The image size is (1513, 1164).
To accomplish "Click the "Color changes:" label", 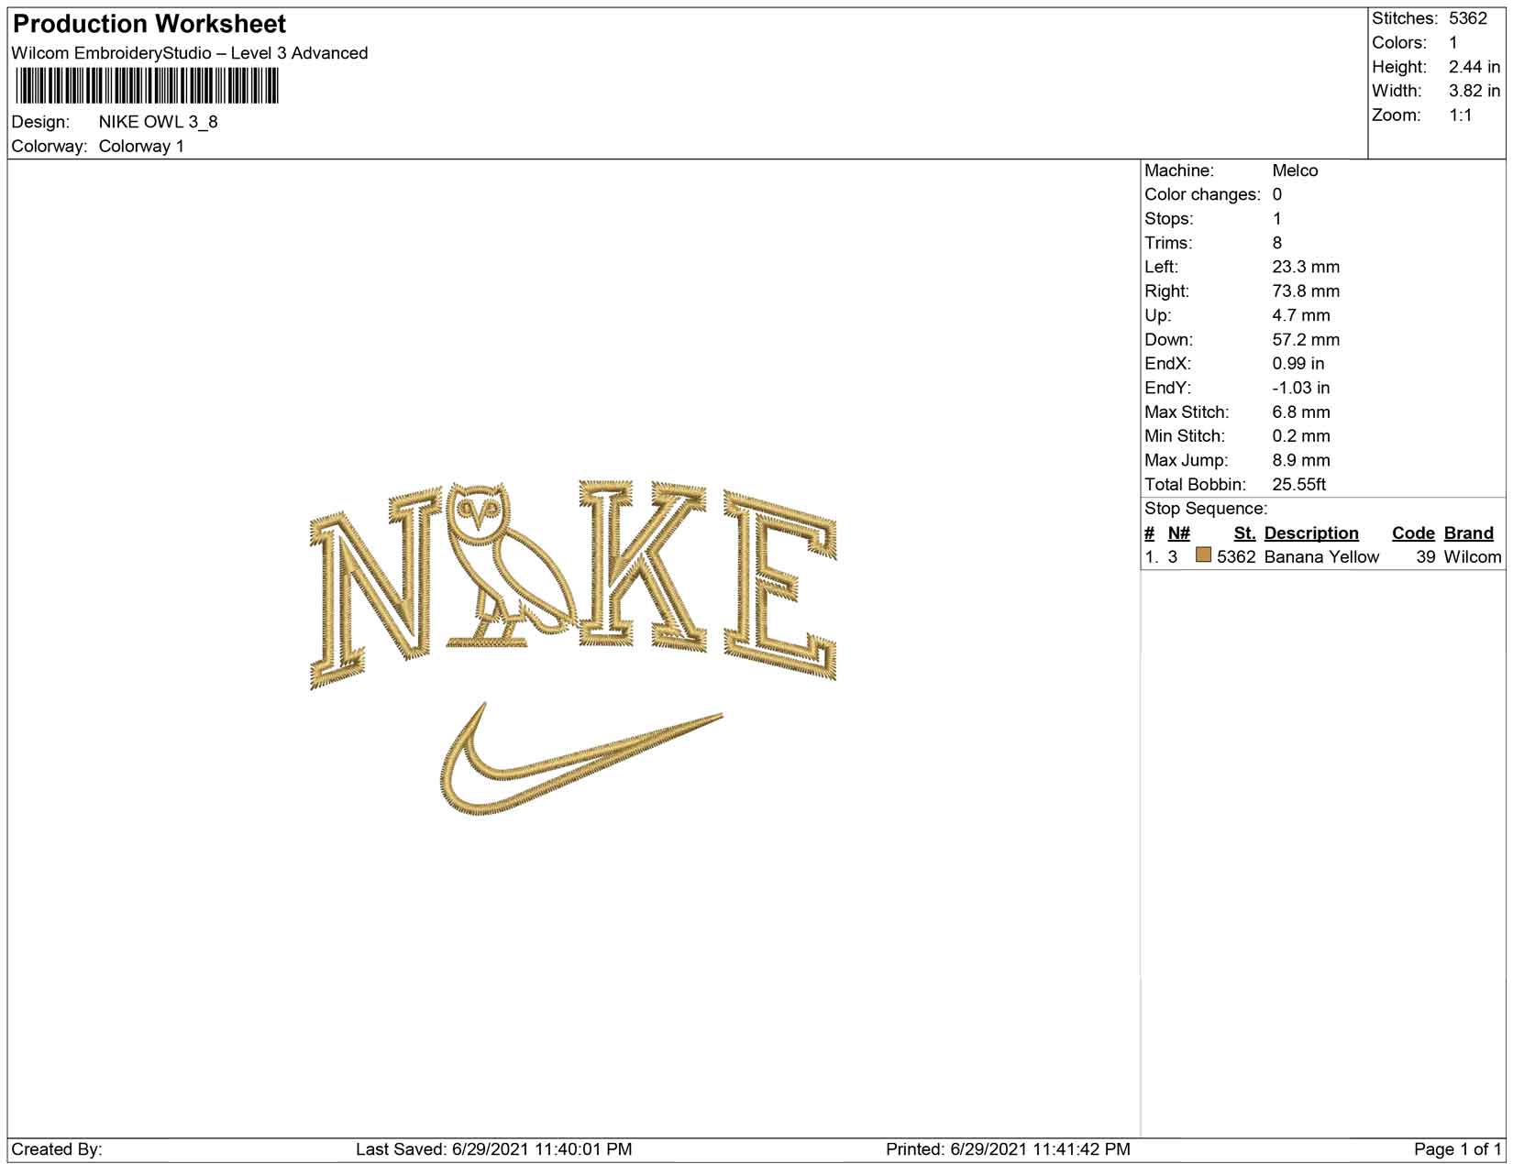I will click(x=1202, y=194).
